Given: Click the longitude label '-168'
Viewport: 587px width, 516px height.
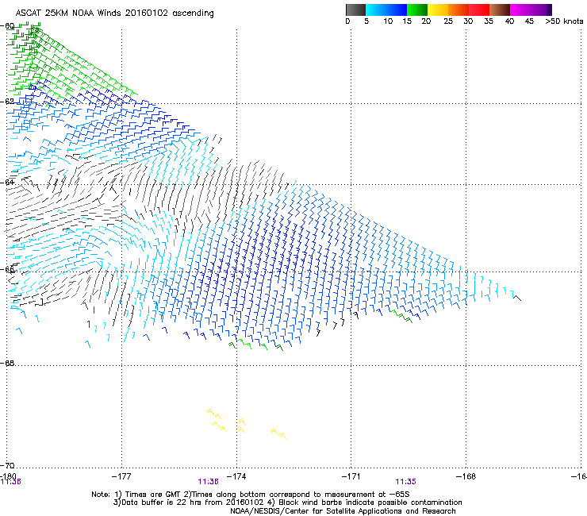Looking at the screenshot, I should pos(466,476).
